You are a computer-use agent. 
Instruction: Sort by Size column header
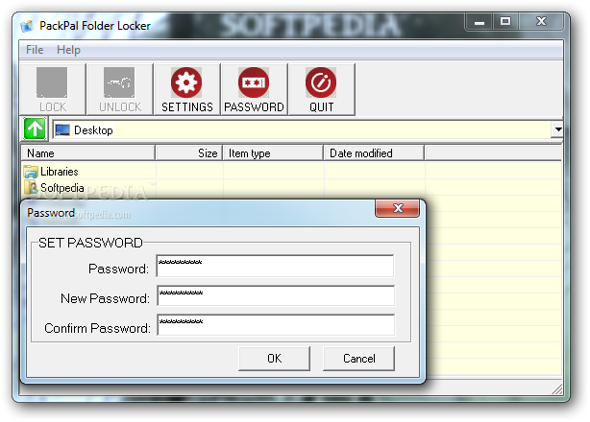(x=189, y=153)
